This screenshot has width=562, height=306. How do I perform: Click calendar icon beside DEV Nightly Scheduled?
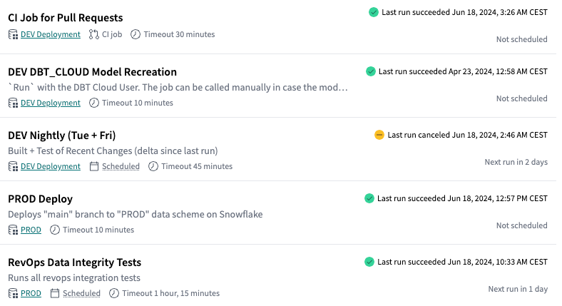tap(95, 166)
